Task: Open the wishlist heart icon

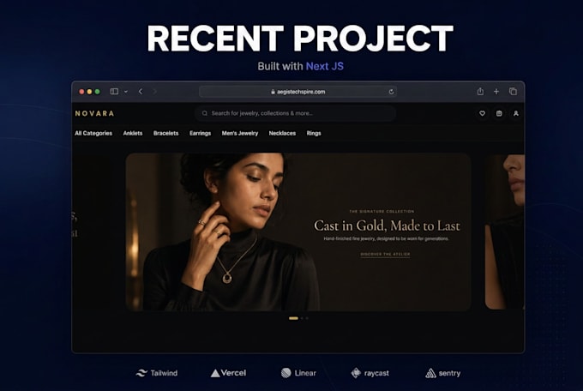Action: click(x=482, y=113)
